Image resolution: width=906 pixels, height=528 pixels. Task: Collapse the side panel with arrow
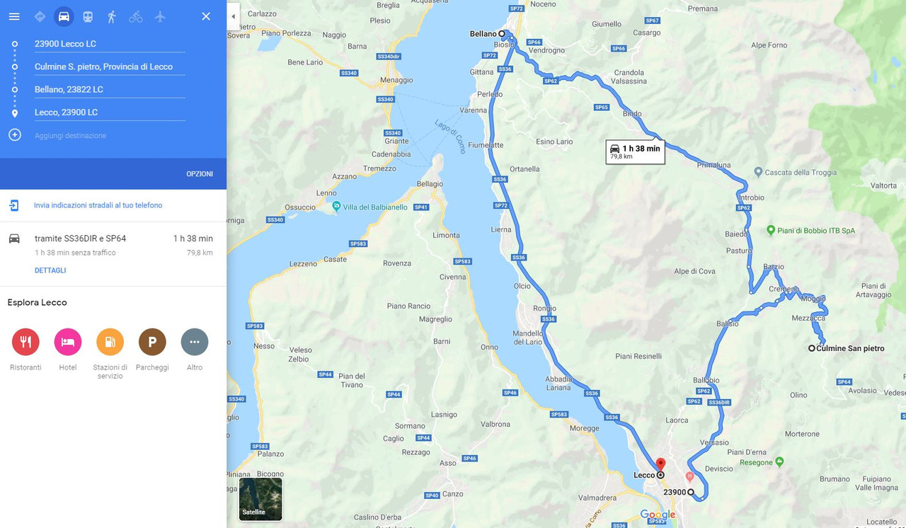point(234,16)
